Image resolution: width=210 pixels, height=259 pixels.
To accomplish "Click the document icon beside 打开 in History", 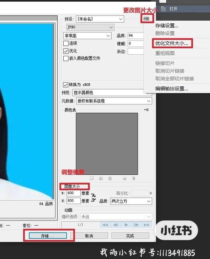I will pyautogui.click(x=163, y=9).
